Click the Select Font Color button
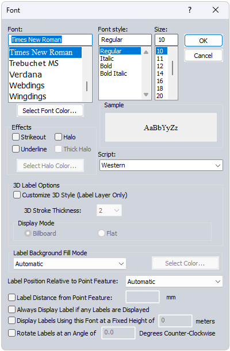 pyautogui.click(x=50, y=111)
